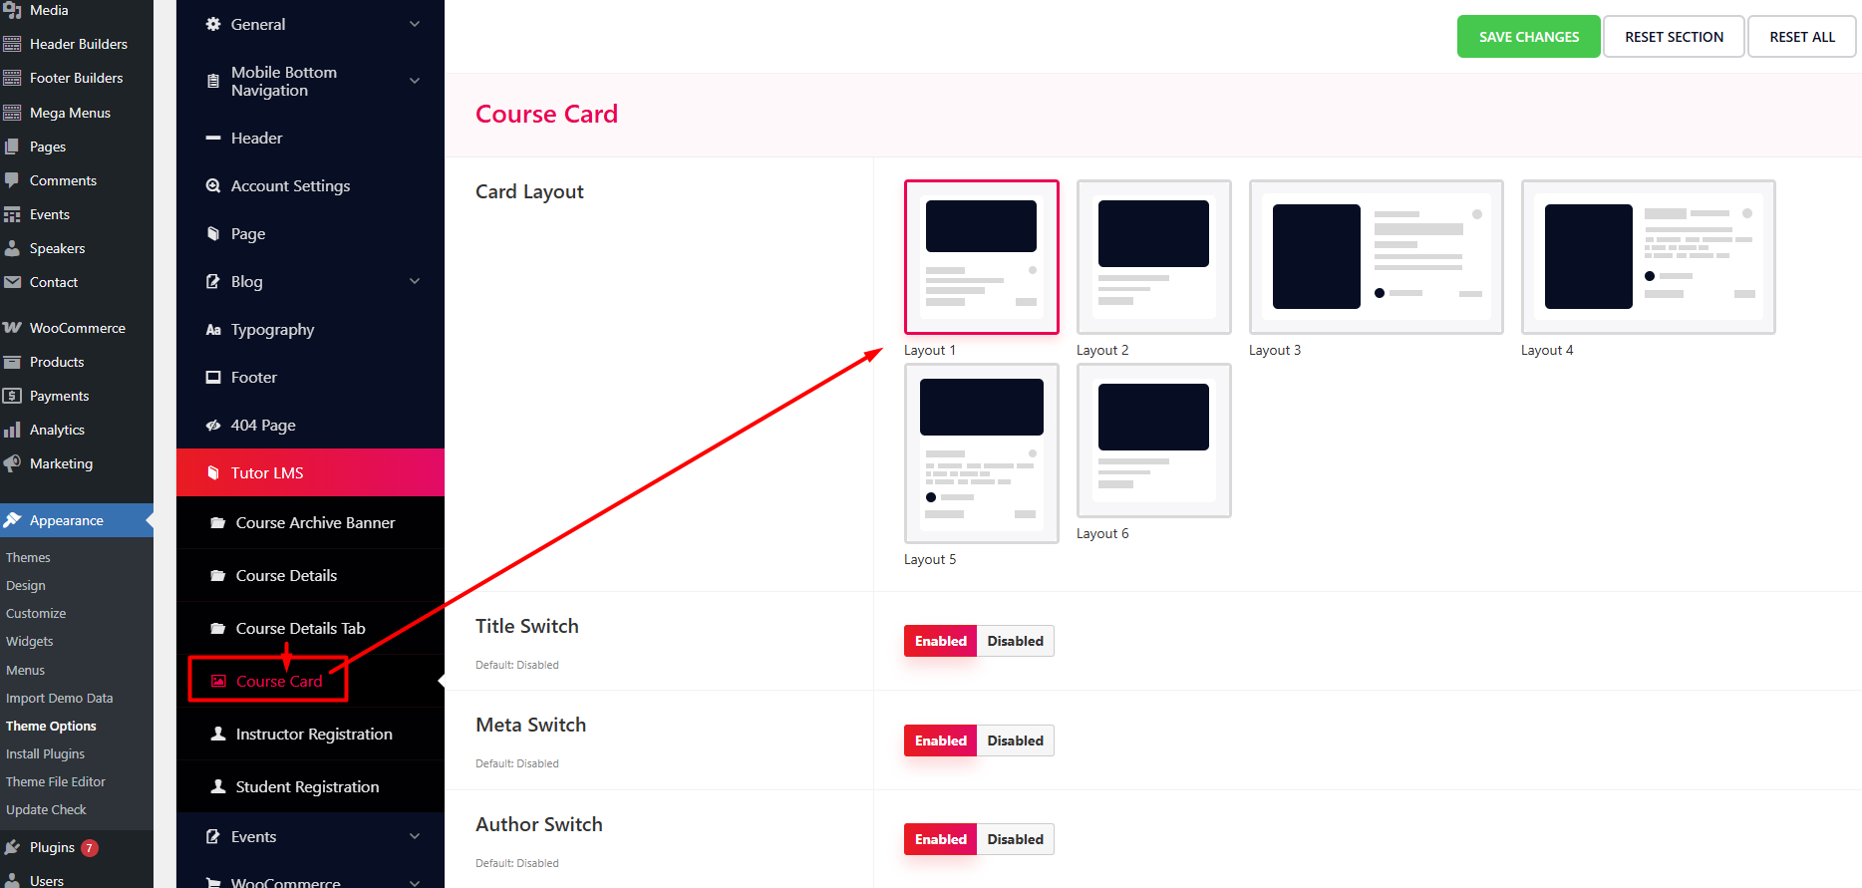The width and height of the screenshot is (1862, 888).
Task: Click the Typography Aa icon
Action: click(x=212, y=330)
